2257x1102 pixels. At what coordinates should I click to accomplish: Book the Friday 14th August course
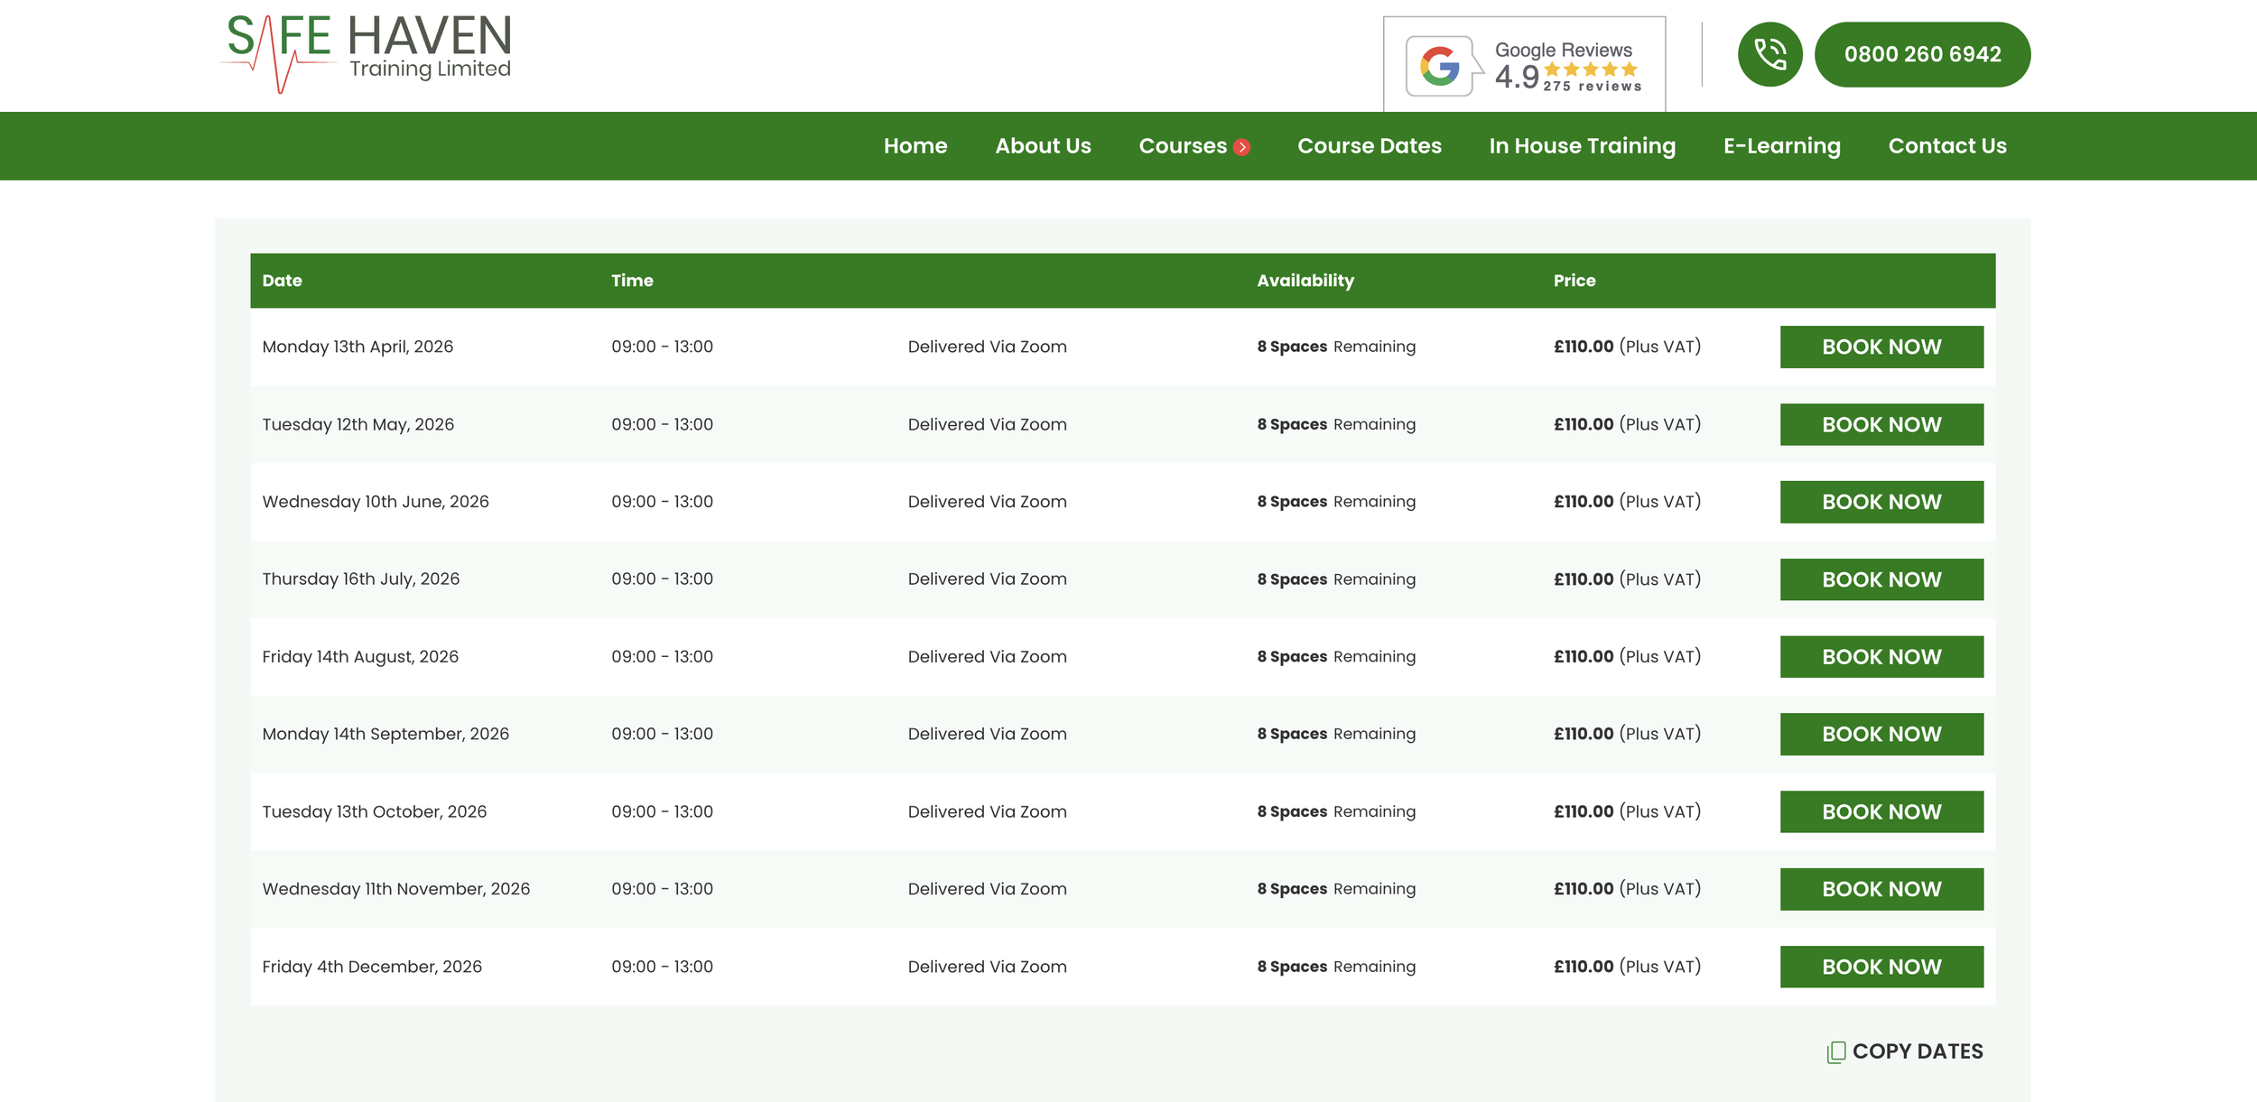pos(1881,657)
